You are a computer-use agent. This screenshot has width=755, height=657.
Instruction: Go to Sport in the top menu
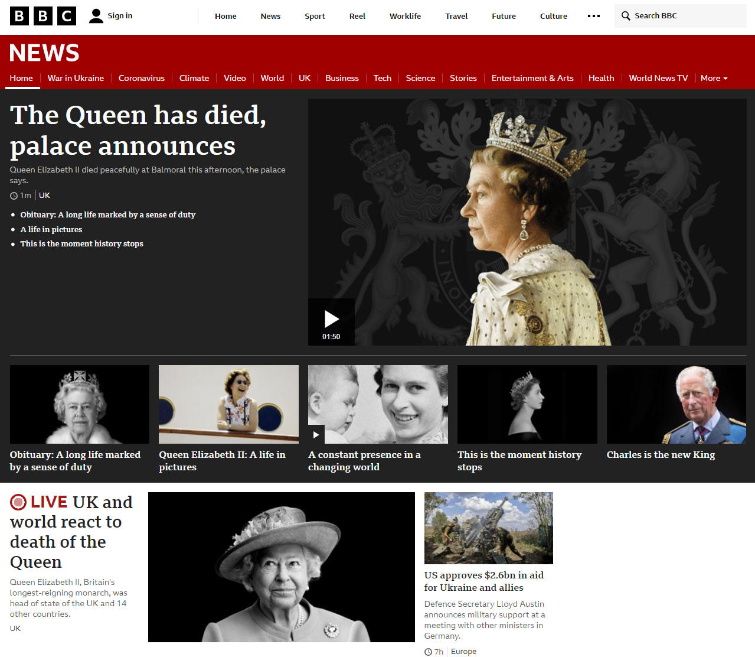pos(315,16)
